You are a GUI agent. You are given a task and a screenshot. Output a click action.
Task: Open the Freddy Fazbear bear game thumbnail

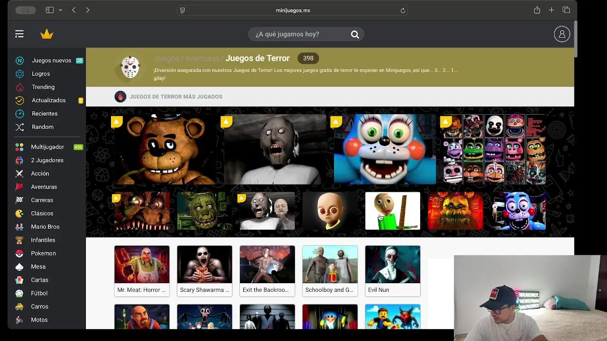[x=165, y=149]
